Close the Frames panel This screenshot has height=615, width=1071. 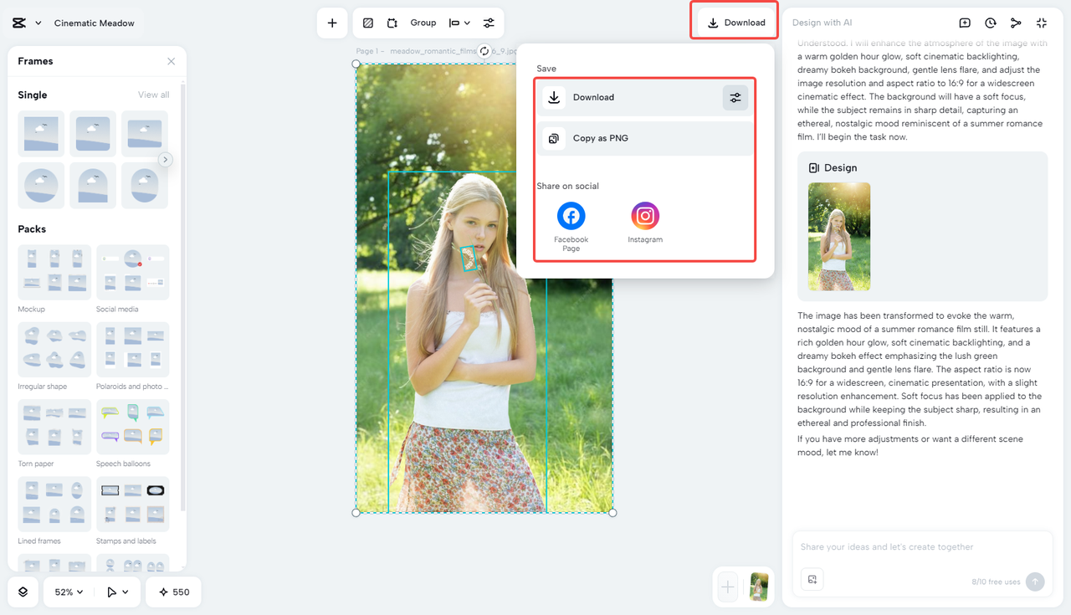[x=172, y=61]
